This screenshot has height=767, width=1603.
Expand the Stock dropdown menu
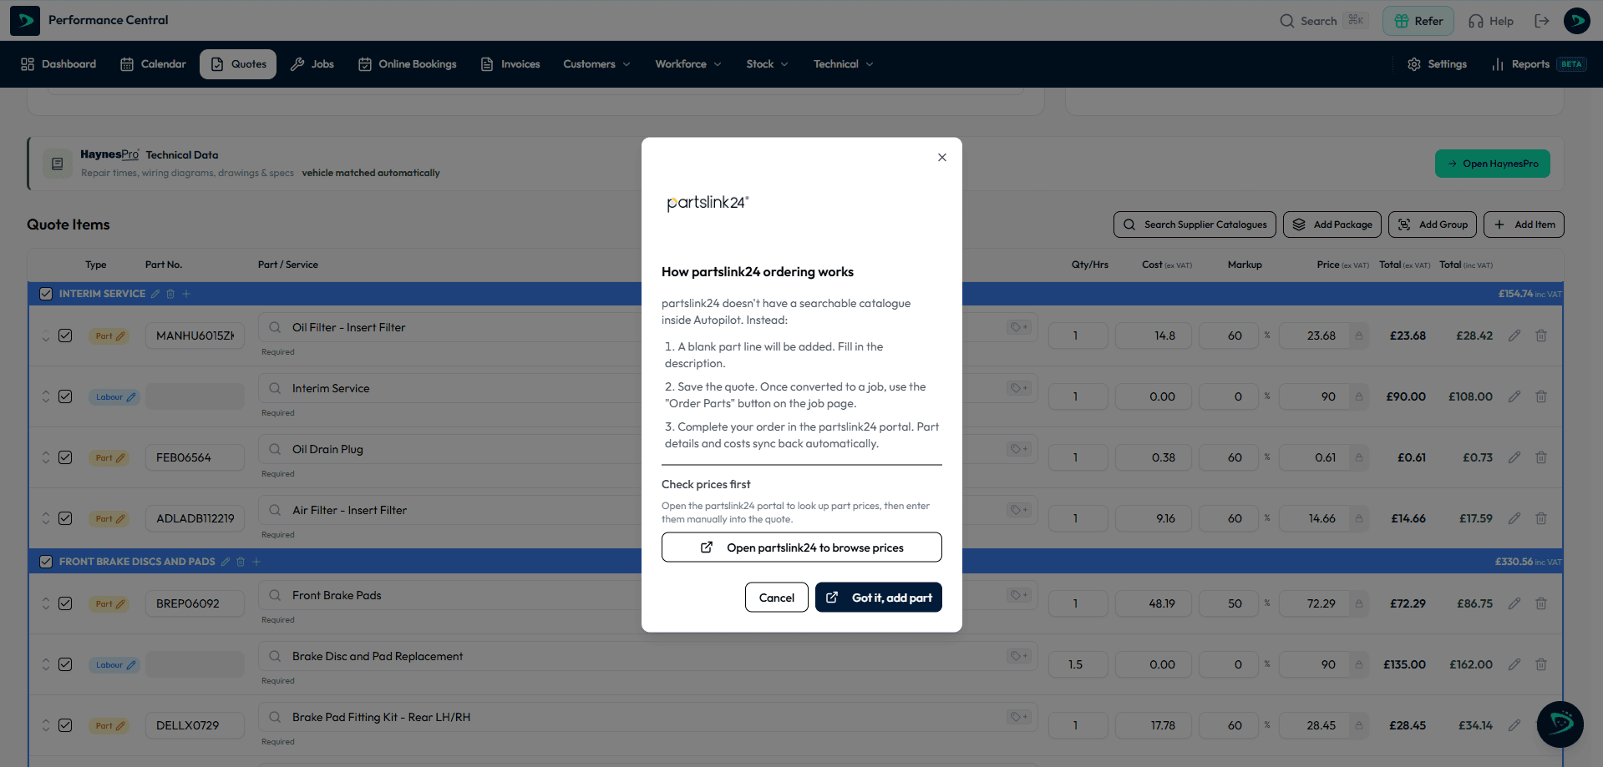(x=767, y=64)
